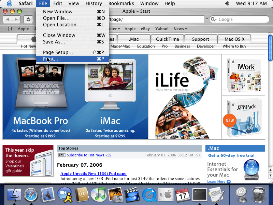
Task: Click the Yahoo! bookmark
Action: click(x=162, y=29)
